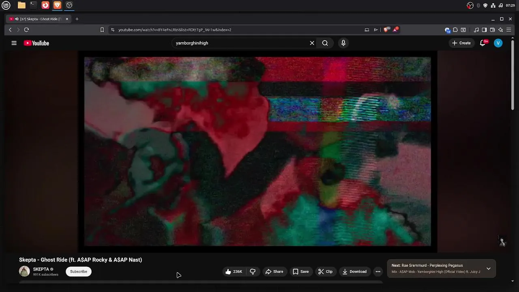
Task: Click the 07:29 clock in the panel
Action: click(510, 5)
